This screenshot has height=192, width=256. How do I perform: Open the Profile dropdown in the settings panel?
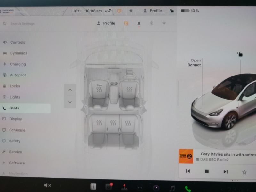[106, 23]
